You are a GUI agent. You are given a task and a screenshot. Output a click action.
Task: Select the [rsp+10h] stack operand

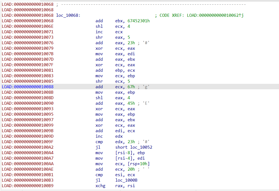[x=139, y=164]
